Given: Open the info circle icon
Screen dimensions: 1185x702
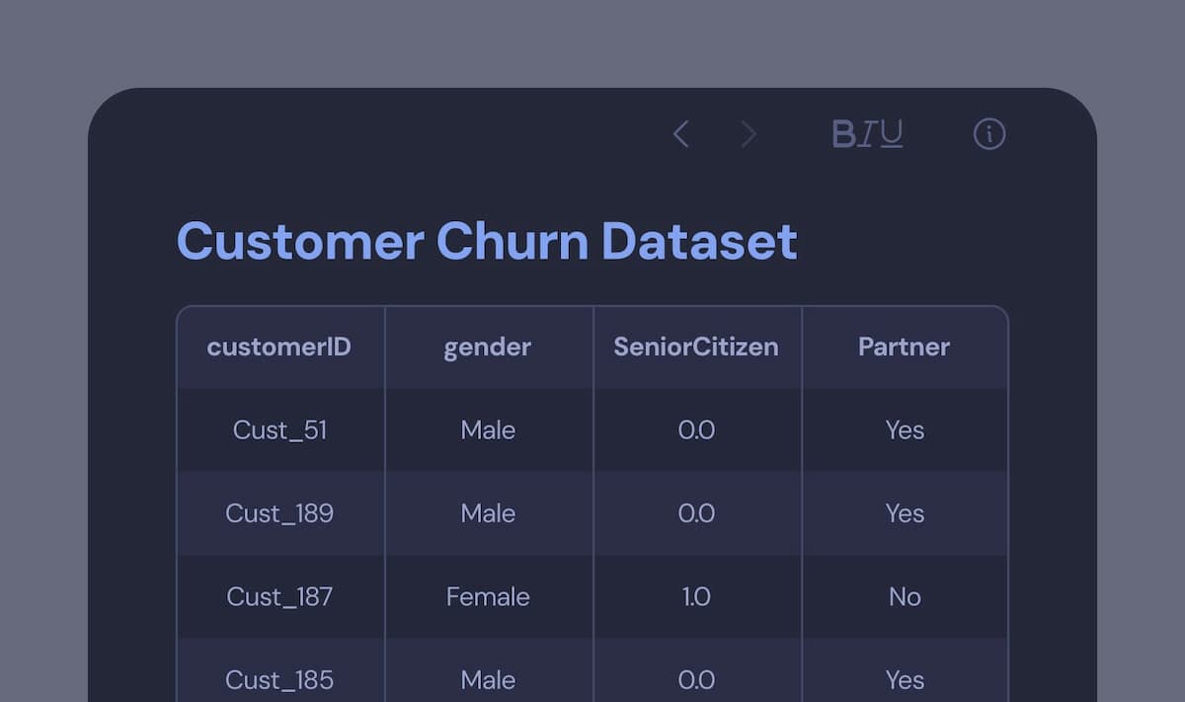Looking at the screenshot, I should (988, 134).
